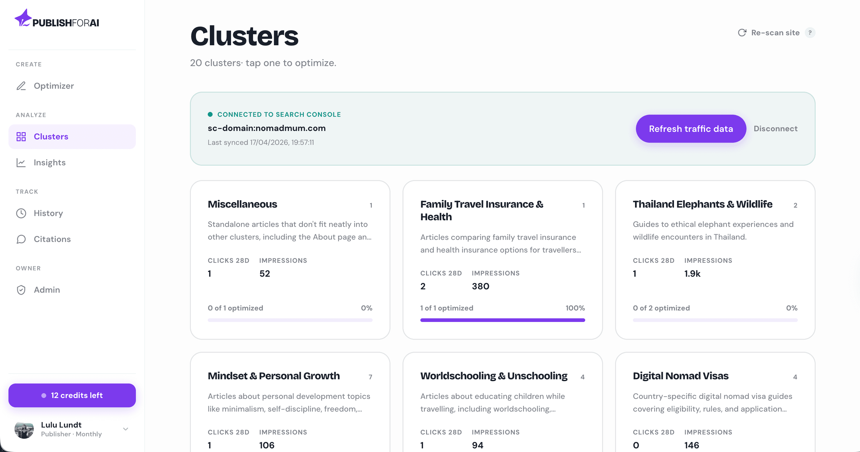This screenshot has height=452, width=860.
Task: Click the Admin shield icon
Action: (x=21, y=290)
